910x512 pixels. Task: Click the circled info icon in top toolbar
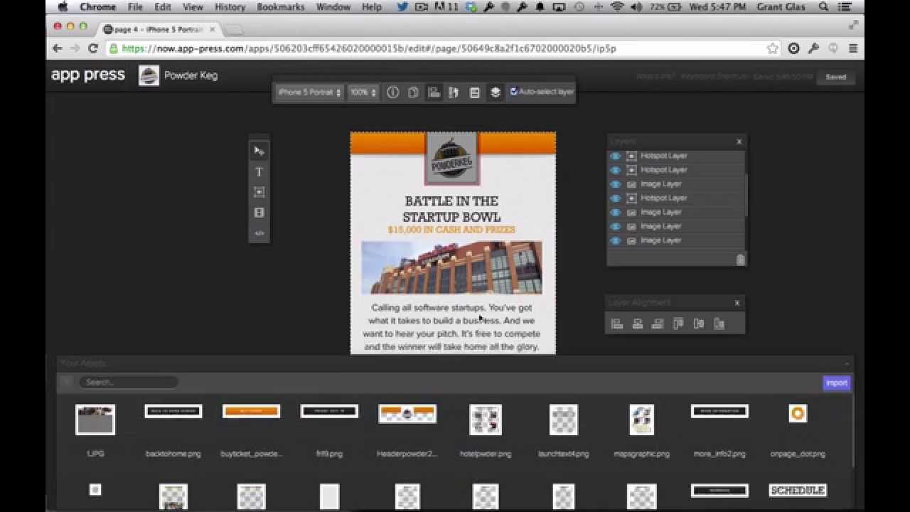pyautogui.click(x=392, y=92)
